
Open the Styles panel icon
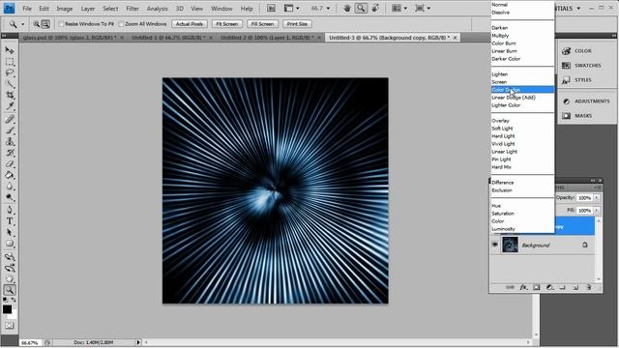pyautogui.click(x=567, y=80)
